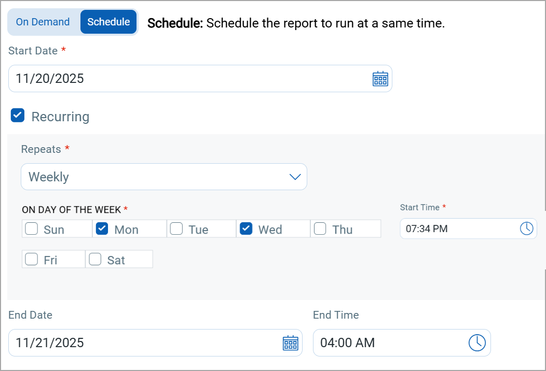546x371 pixels.
Task: Enable the Sat day checkbox
Action: 95,260
